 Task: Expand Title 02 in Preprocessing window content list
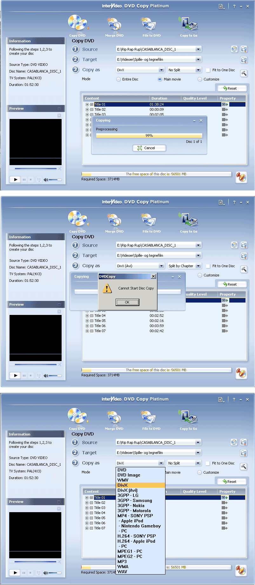pos(87,109)
